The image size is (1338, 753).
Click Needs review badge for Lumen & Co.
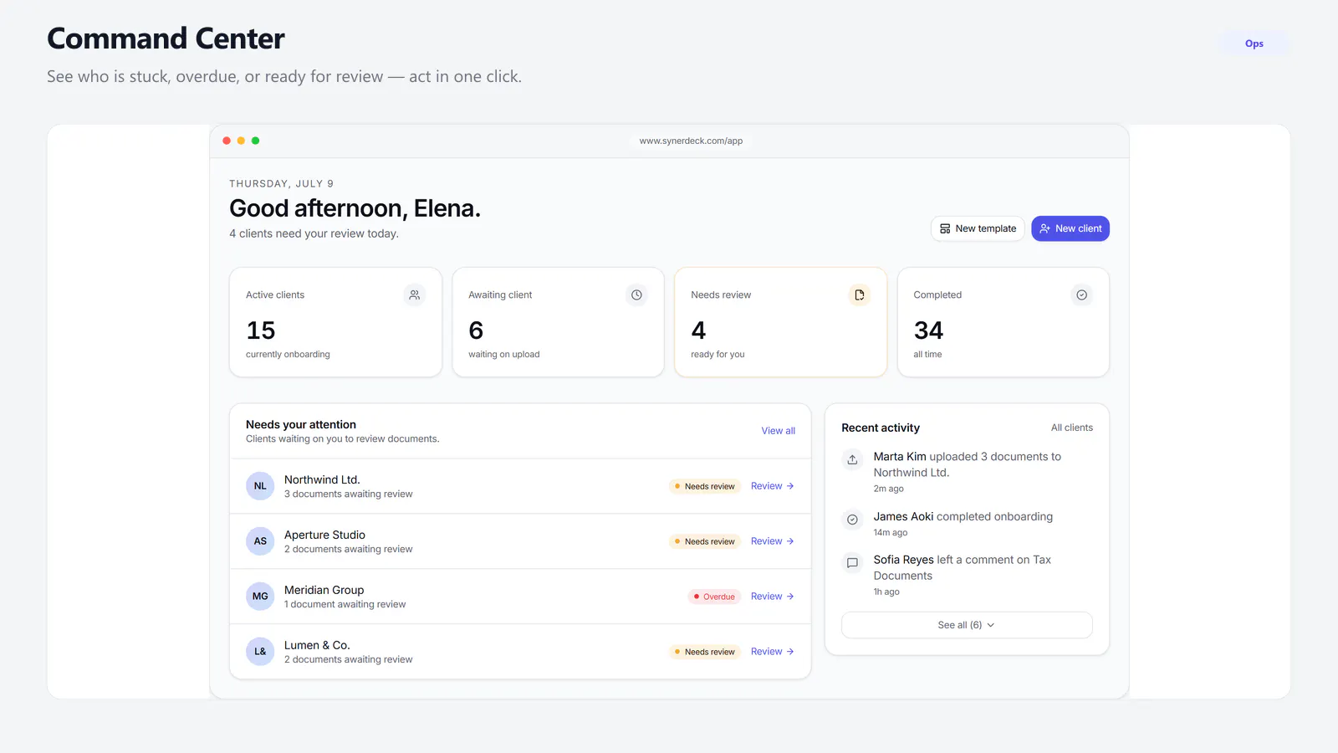click(705, 652)
